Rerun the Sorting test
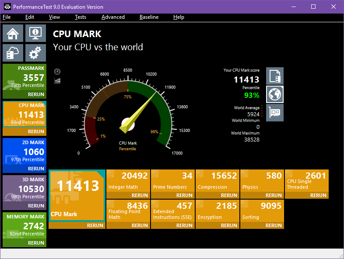The height and width of the screenshot is (259, 344). coord(262,225)
